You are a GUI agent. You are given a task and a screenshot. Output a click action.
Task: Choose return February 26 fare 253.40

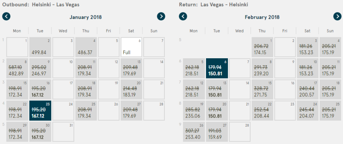[194, 131]
